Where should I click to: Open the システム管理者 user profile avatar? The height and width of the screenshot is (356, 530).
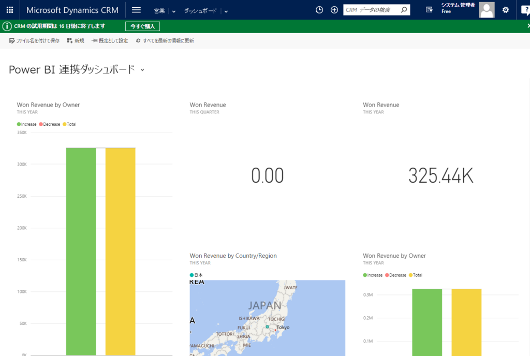click(x=487, y=10)
